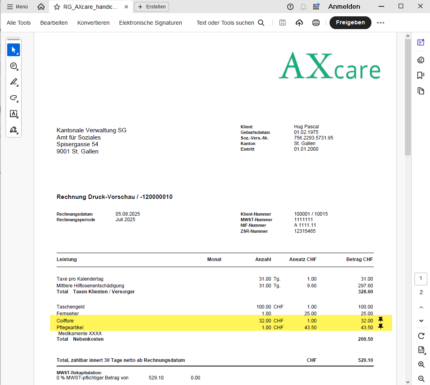Star the RG_AXcare document tab
Image resolution: width=430 pixels, height=385 pixels.
(57, 7)
